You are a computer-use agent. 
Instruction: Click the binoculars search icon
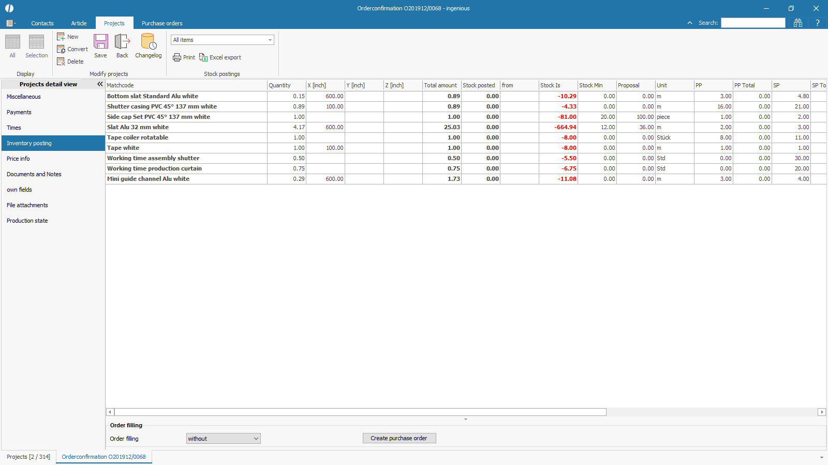pos(798,23)
